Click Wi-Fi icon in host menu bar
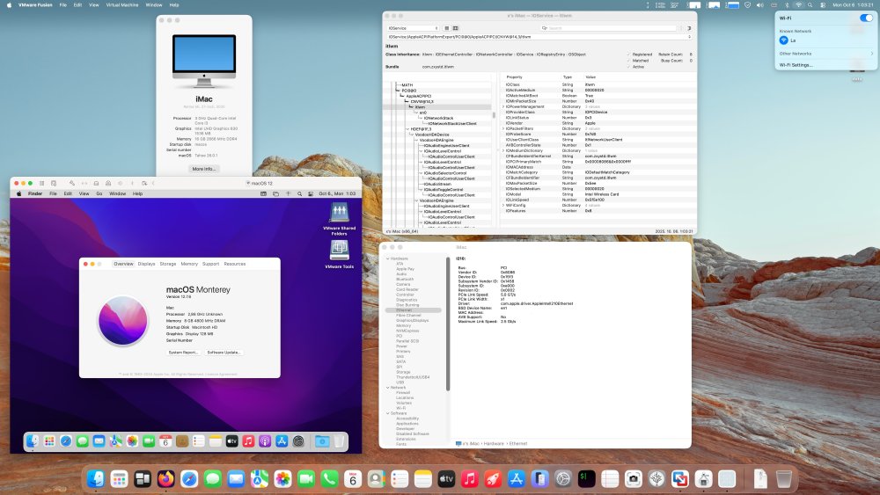 [798, 5]
